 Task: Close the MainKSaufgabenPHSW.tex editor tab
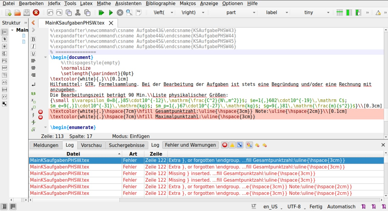[x=111, y=23]
